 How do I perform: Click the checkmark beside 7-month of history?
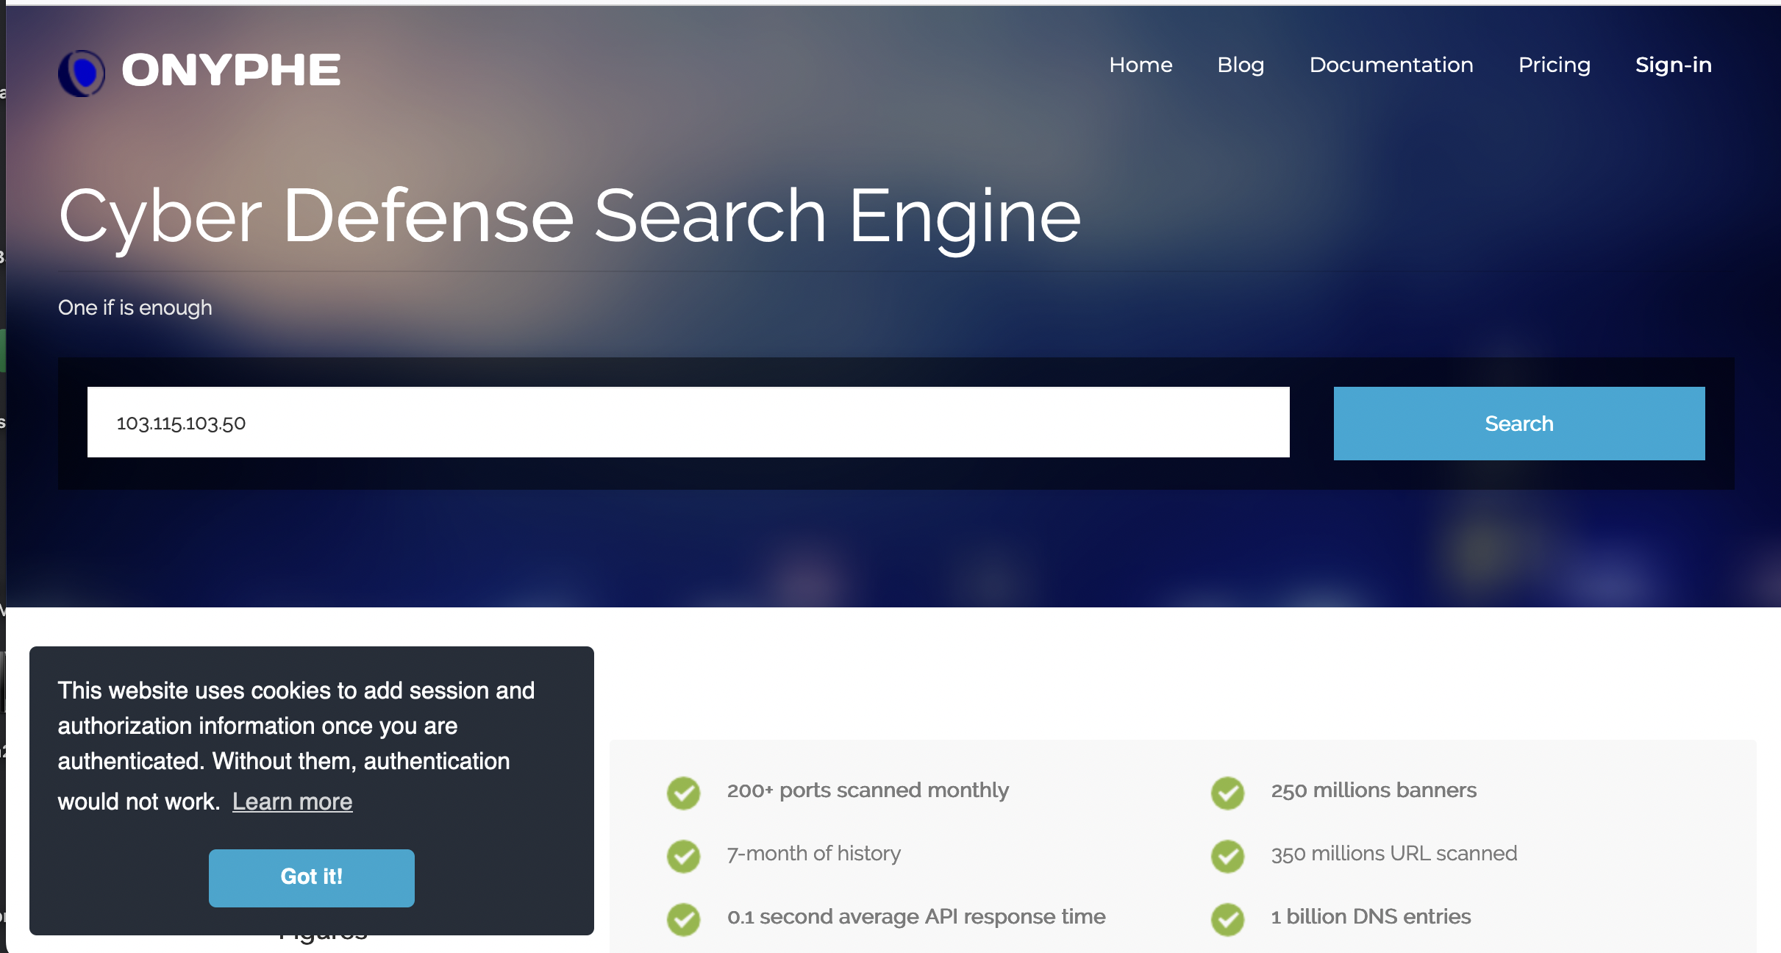click(x=684, y=856)
